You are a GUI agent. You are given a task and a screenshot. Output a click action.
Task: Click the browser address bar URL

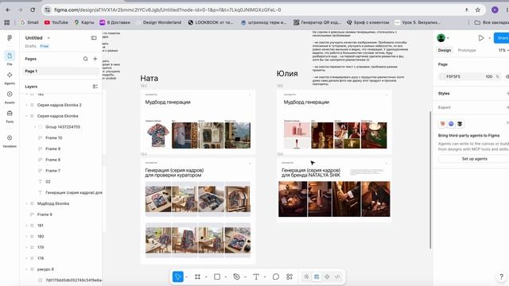(168, 10)
